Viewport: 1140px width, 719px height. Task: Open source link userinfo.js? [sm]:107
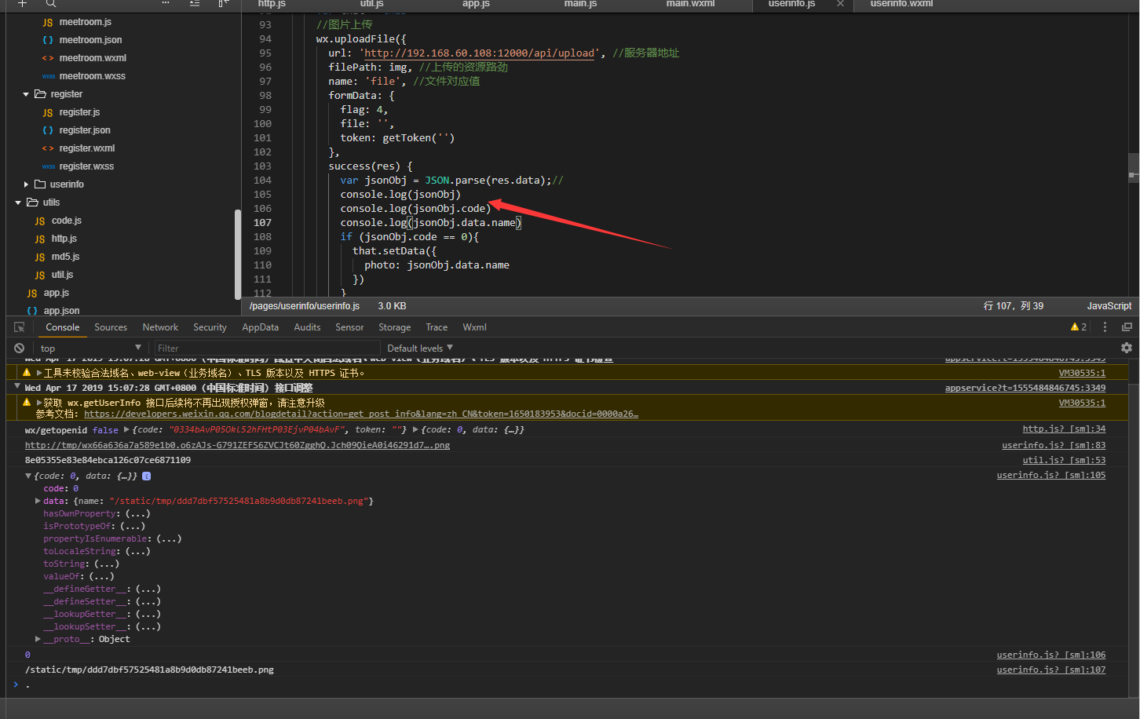(x=1051, y=670)
